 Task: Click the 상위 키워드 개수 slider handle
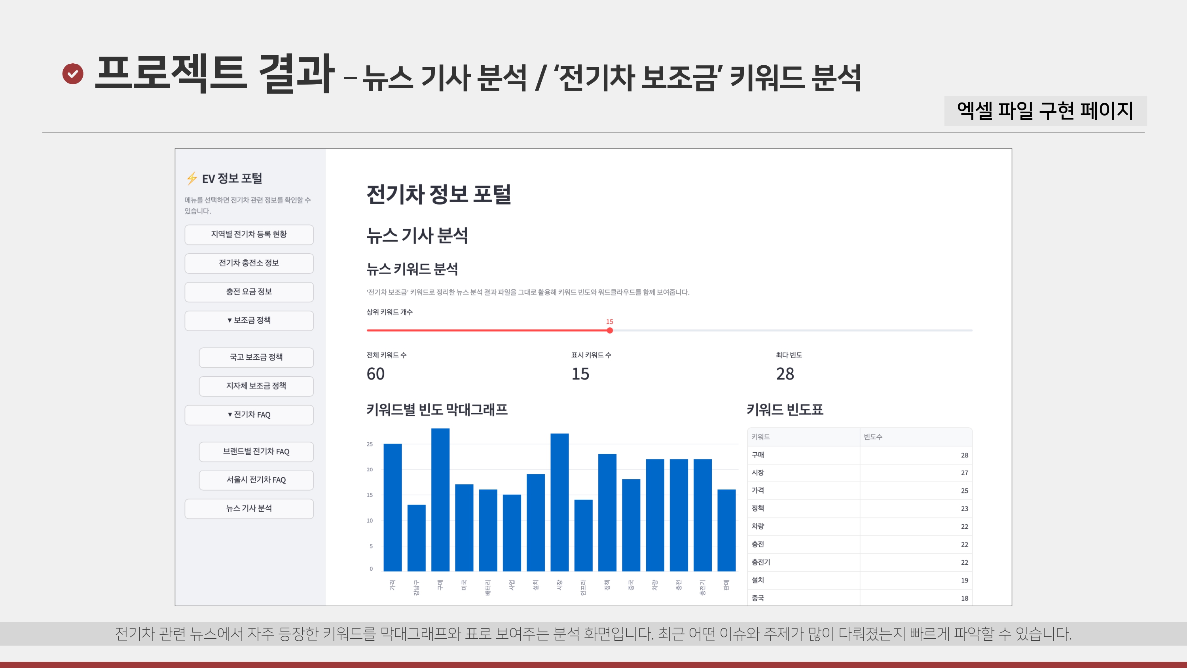[610, 330]
